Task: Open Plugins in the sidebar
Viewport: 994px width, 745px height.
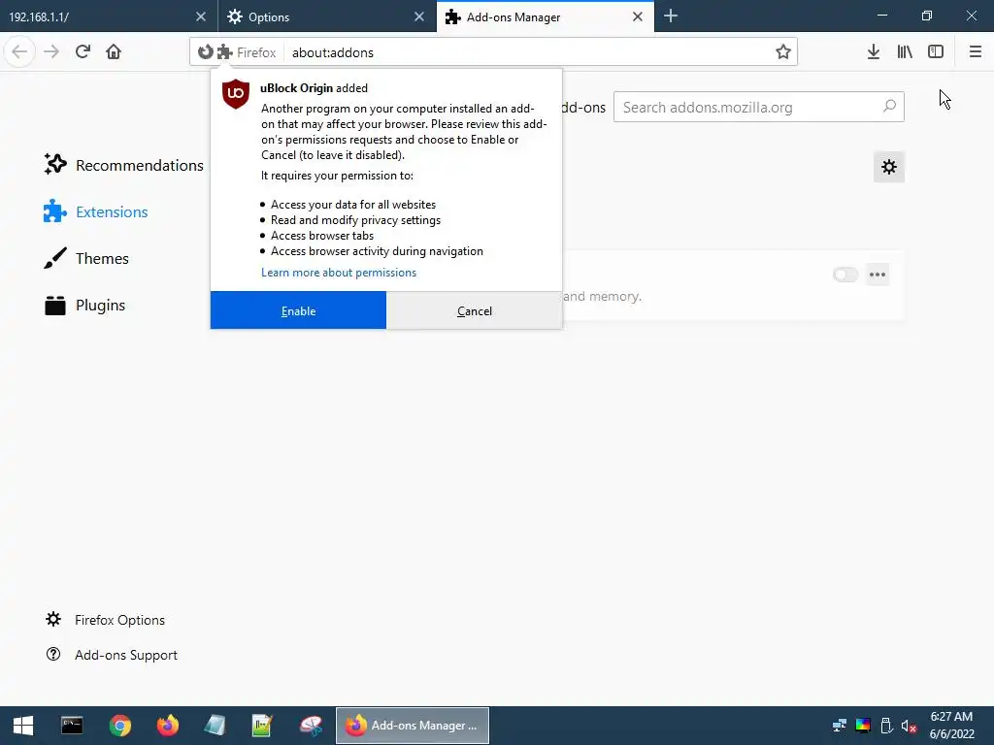Action: coord(85,306)
